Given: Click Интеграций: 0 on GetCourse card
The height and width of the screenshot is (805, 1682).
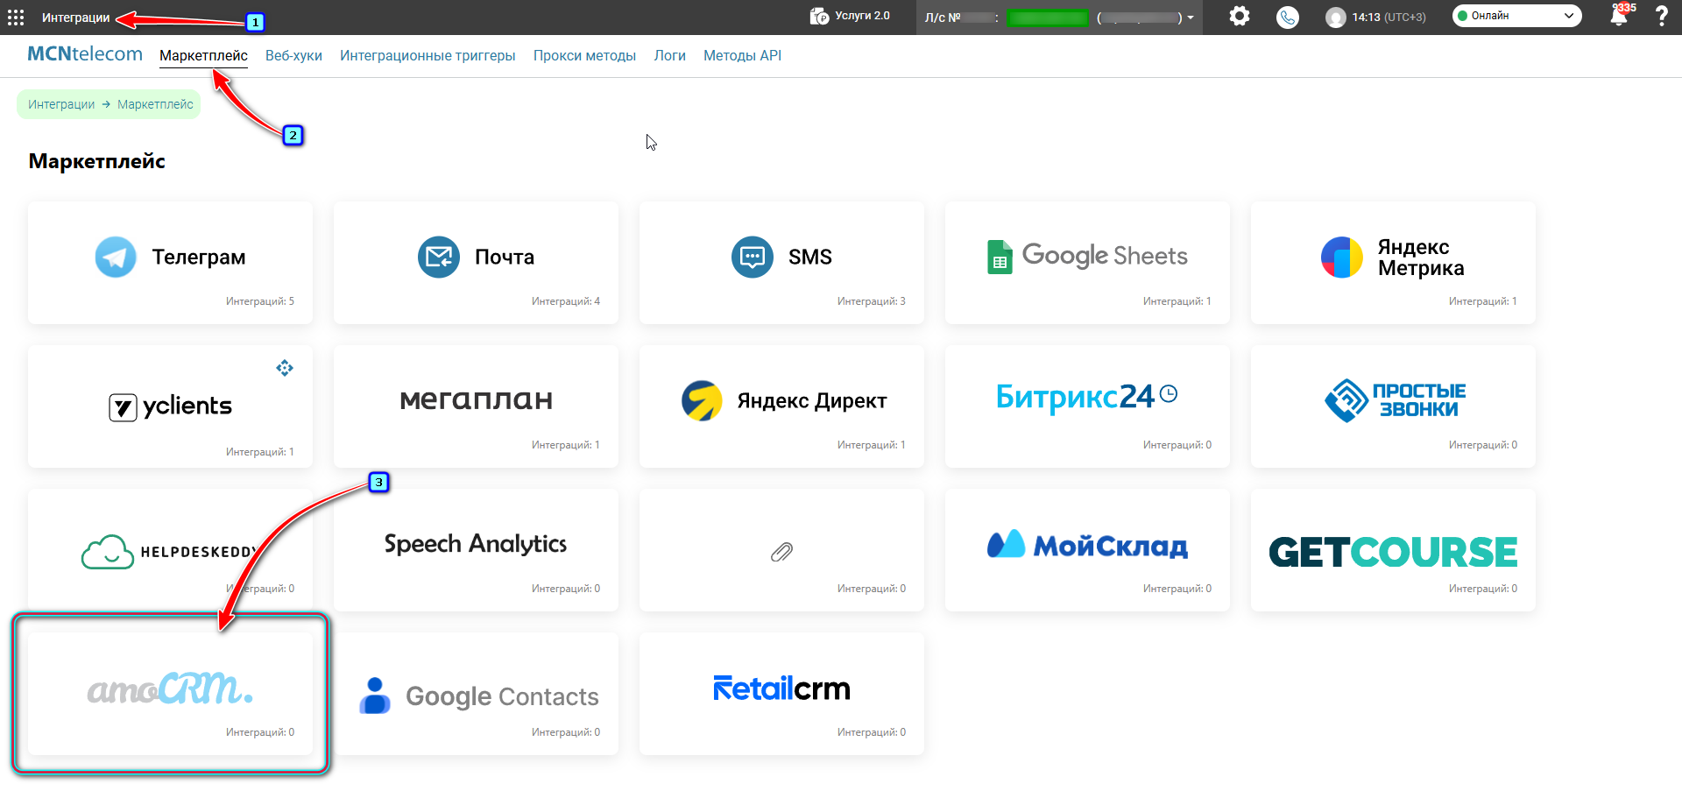Looking at the screenshot, I should [x=1483, y=589].
